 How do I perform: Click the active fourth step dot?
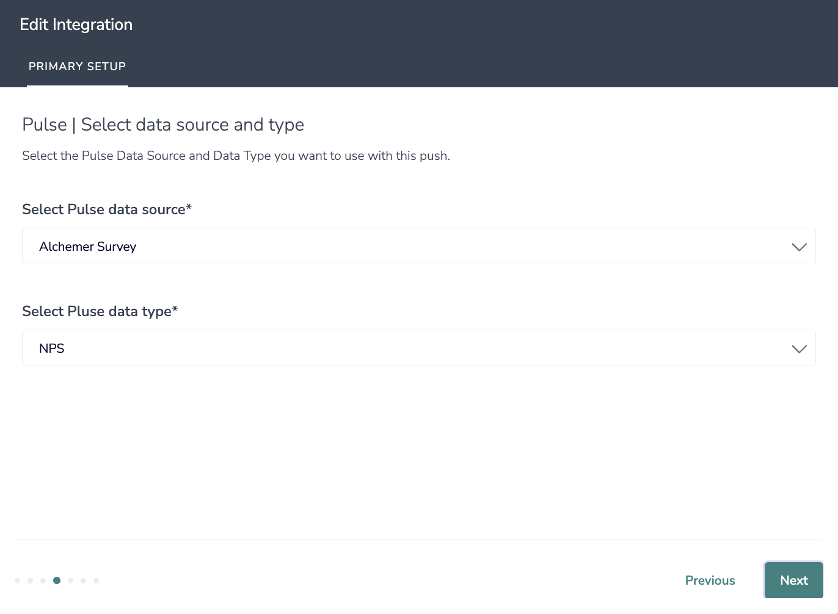pos(57,580)
